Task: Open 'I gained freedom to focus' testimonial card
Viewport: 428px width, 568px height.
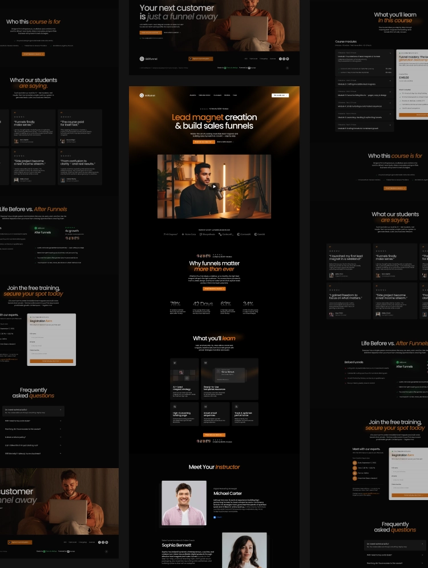Action: coord(348,301)
